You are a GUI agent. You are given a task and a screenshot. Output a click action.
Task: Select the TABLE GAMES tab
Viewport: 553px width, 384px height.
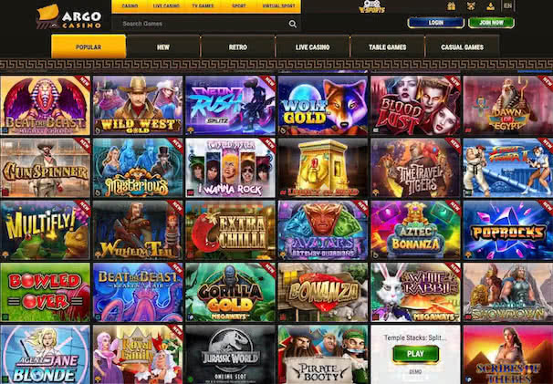pos(387,47)
